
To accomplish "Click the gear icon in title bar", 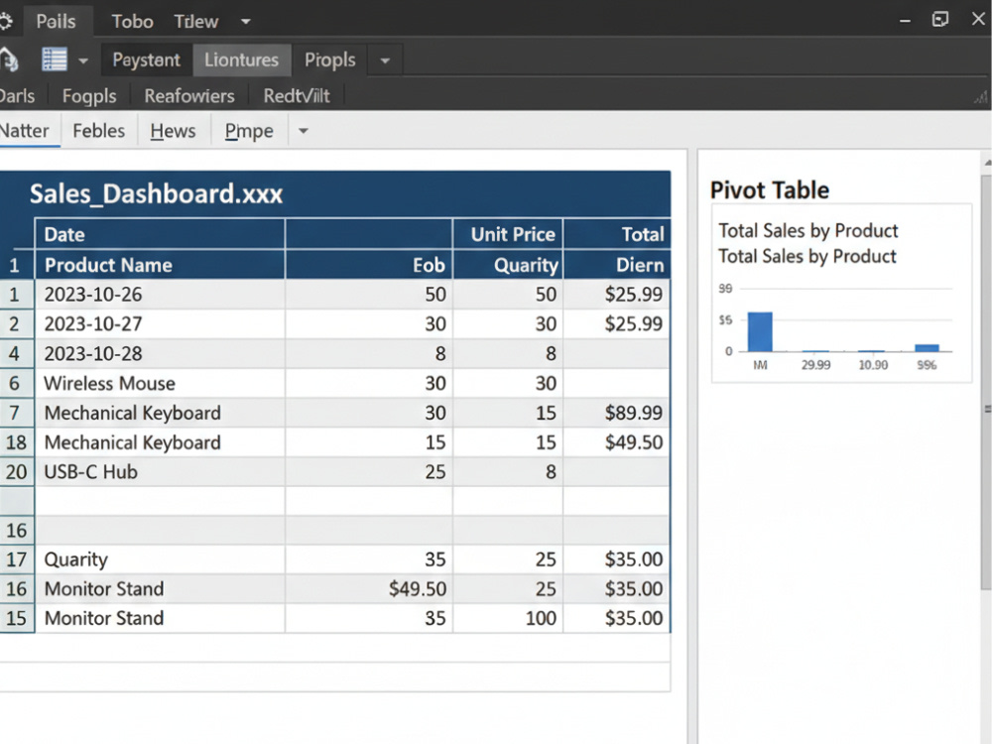I will (5, 22).
